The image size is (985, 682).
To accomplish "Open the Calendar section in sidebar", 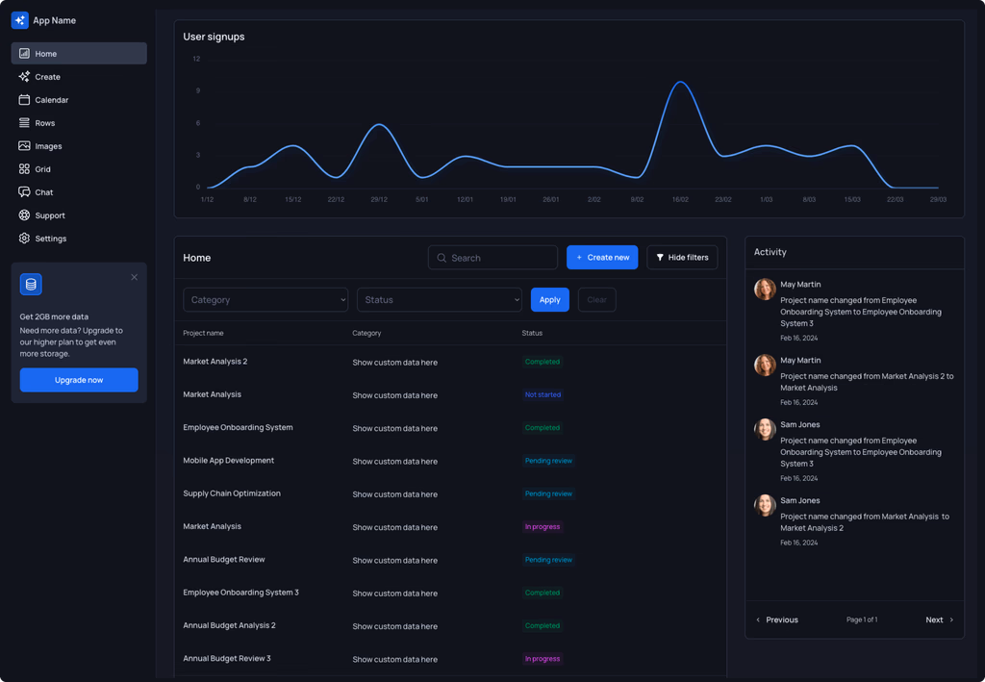I will [x=48, y=99].
